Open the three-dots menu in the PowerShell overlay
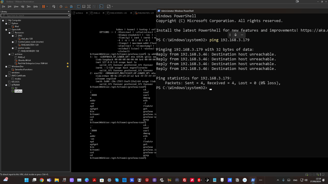Image resolution: width=328 pixels, height=184 pixels. point(242,35)
